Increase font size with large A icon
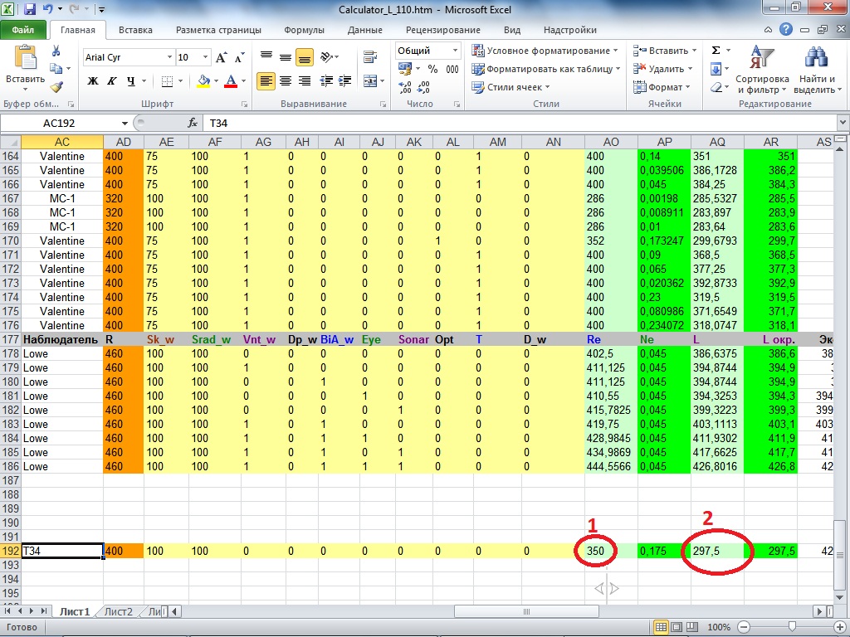Image resolution: width=850 pixels, height=637 pixels. point(221,57)
